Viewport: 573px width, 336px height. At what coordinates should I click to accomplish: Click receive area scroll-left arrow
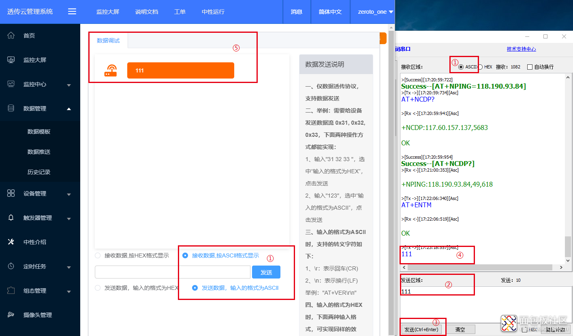(403, 268)
